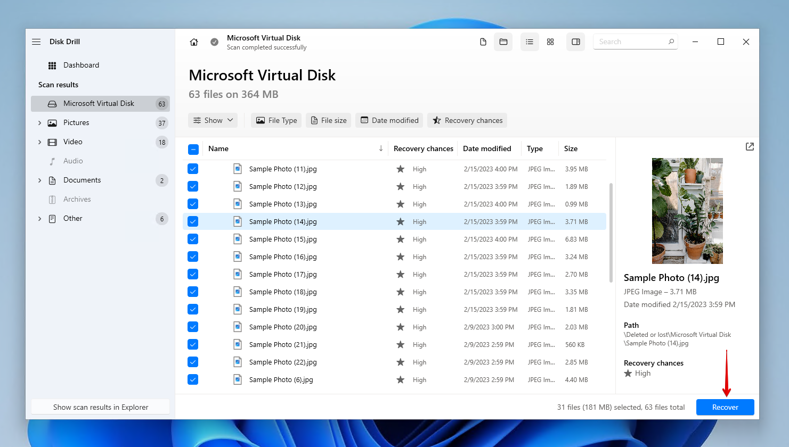
Task: Click Show scan results in Explorer
Action: pyautogui.click(x=101, y=407)
